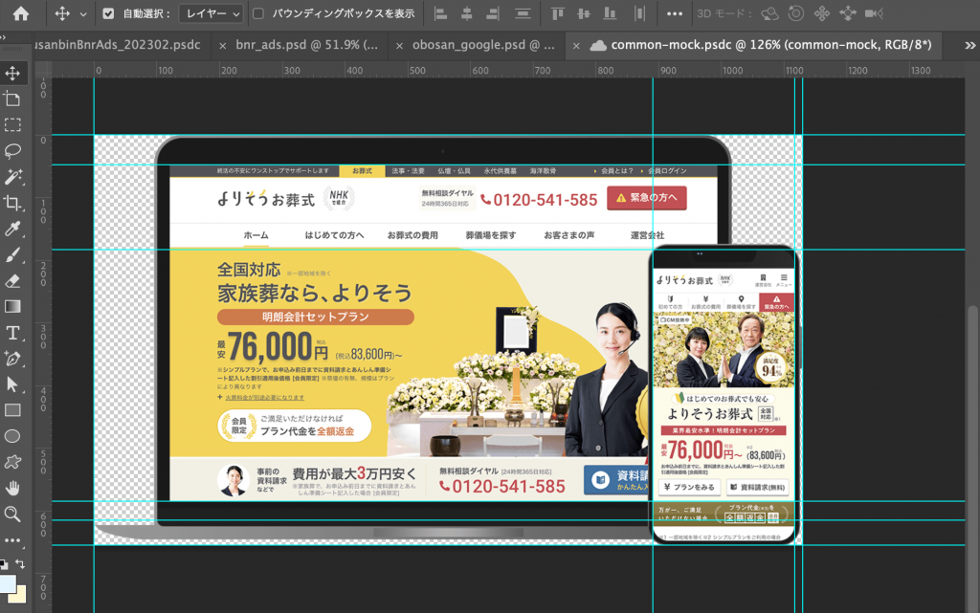Select the Lasso tool

click(12, 150)
